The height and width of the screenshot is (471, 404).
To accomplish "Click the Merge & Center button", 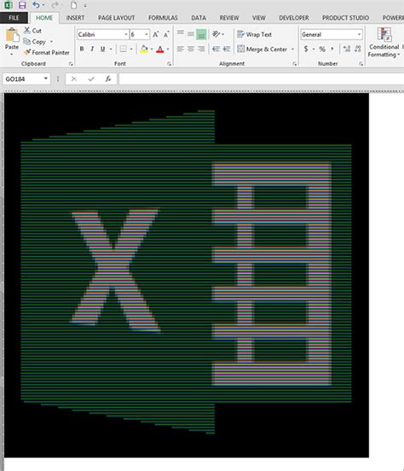I will 263,49.
